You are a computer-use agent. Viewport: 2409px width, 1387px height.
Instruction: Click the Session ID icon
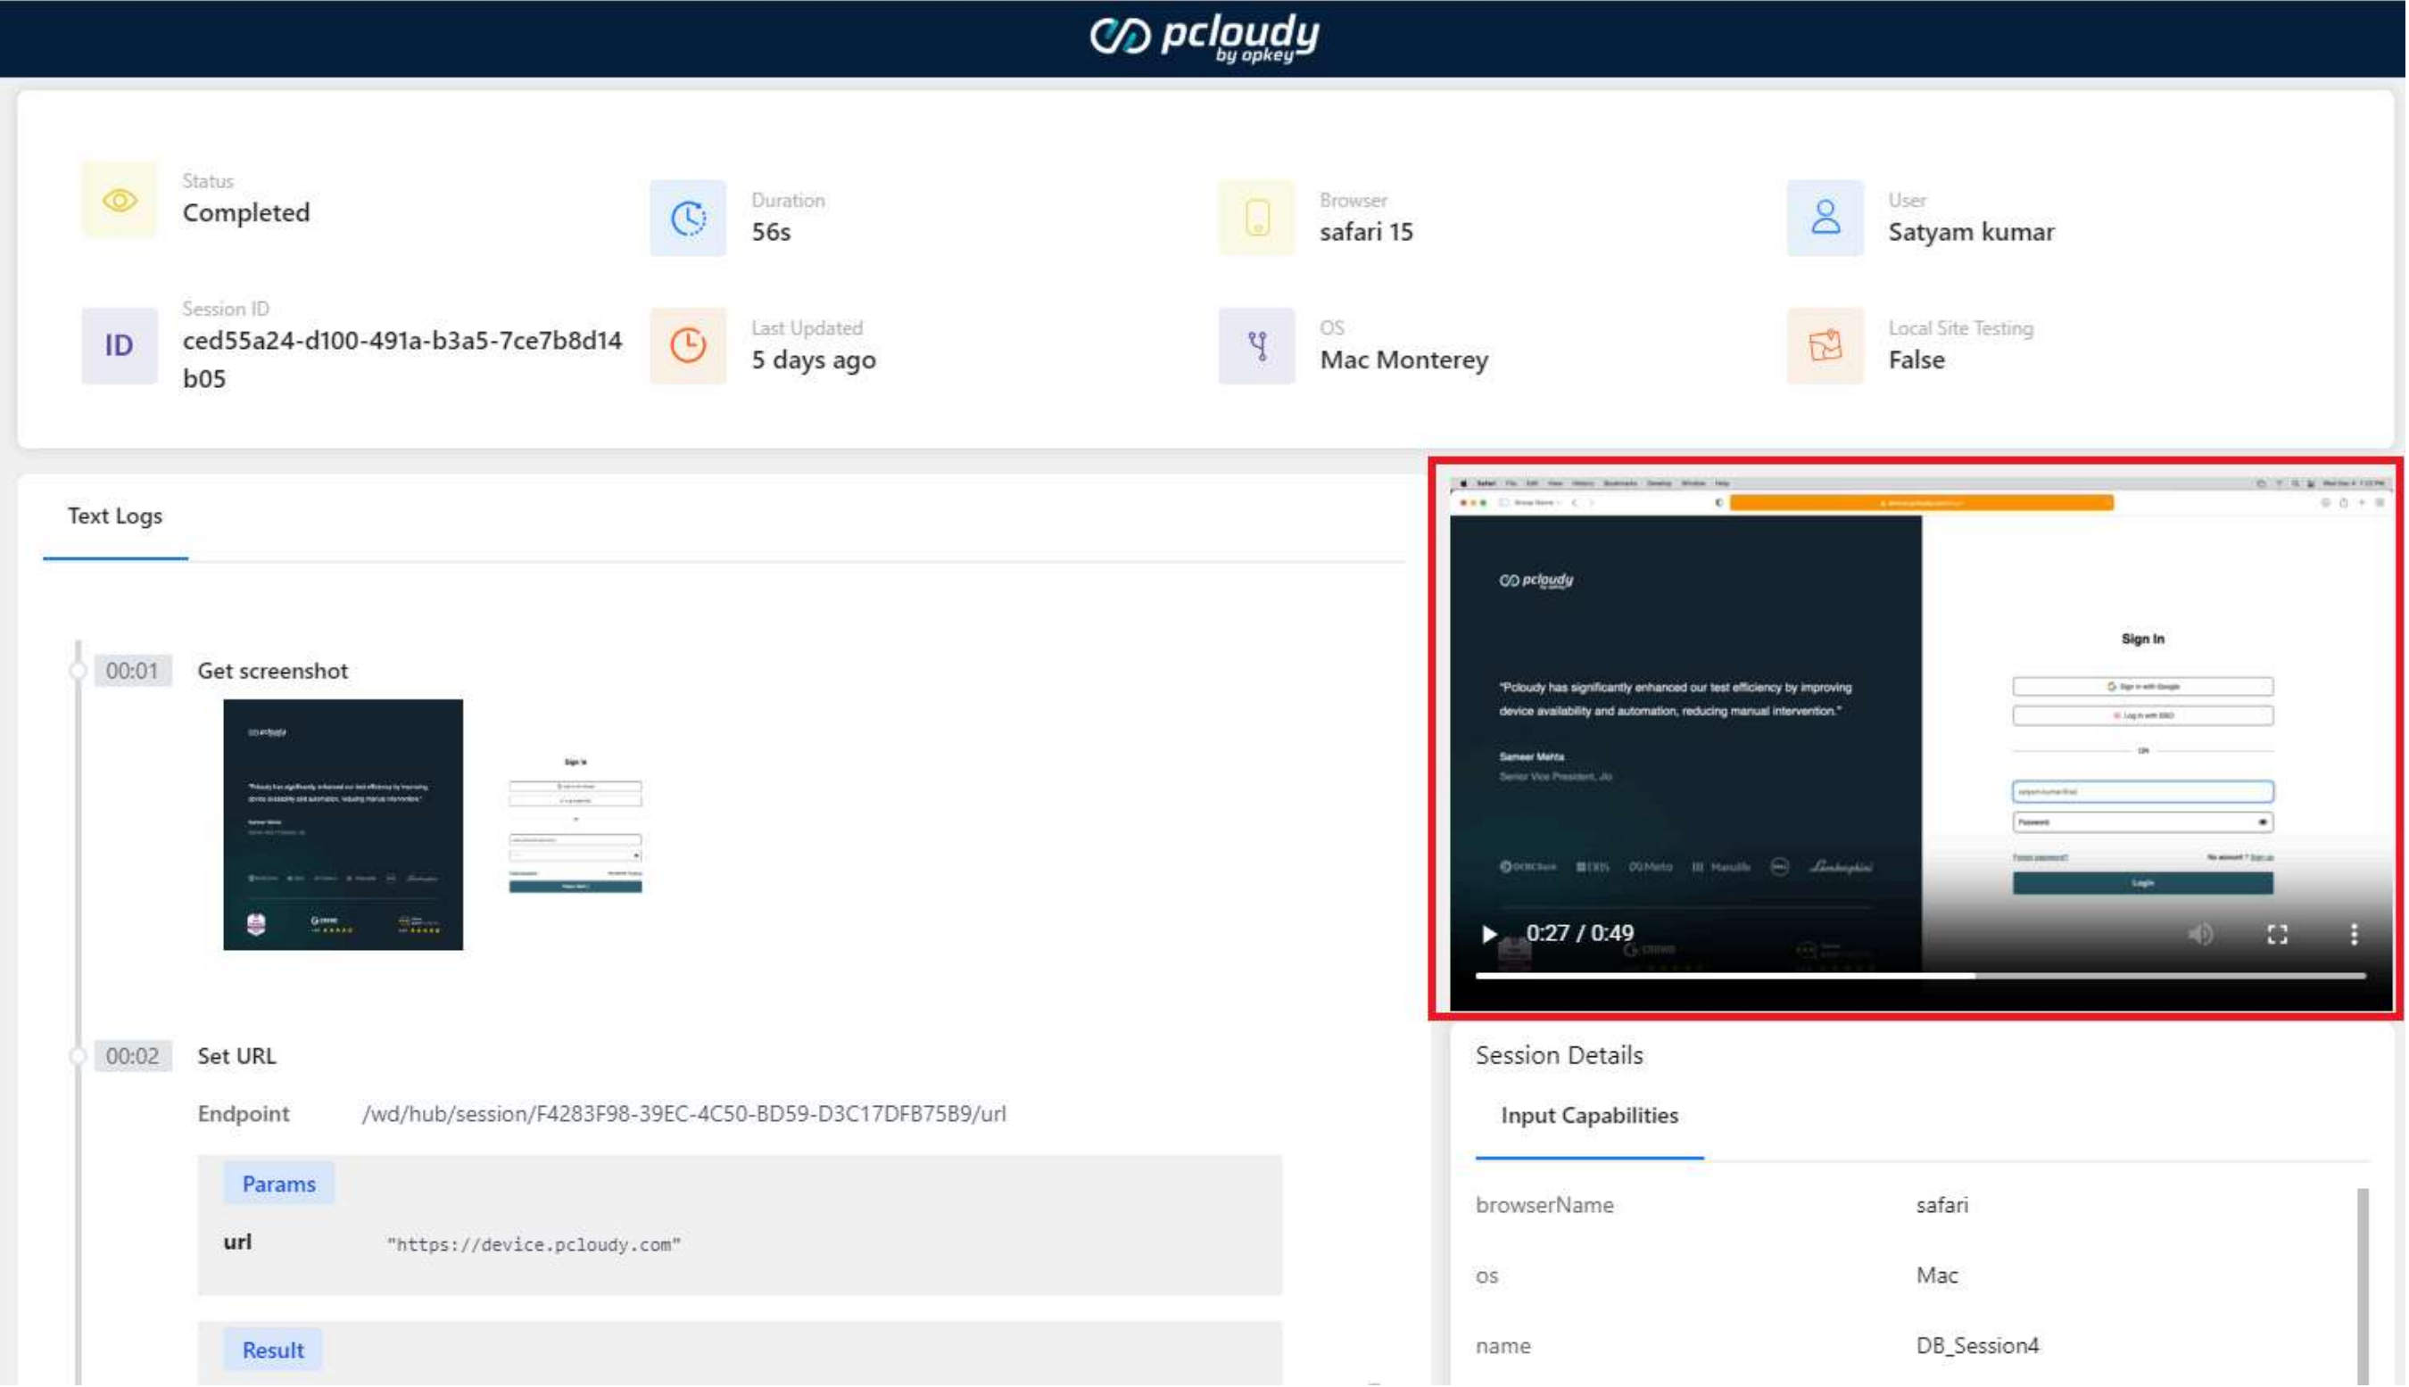coord(120,346)
